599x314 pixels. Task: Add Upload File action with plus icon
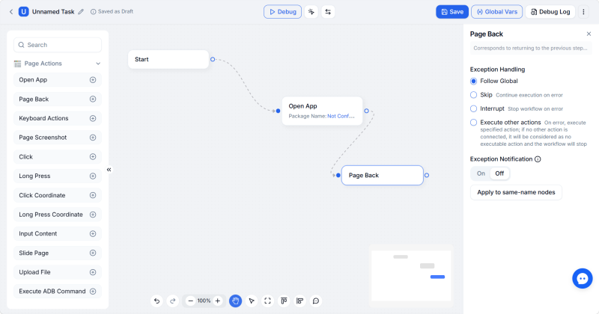(x=93, y=272)
